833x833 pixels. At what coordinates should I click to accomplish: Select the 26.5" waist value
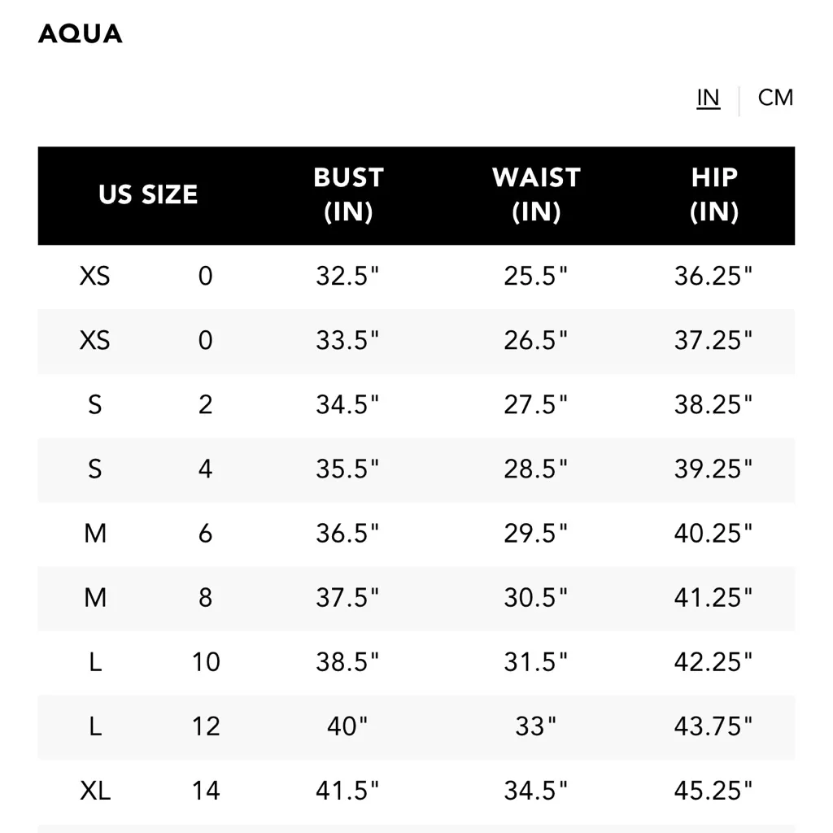[536, 341]
